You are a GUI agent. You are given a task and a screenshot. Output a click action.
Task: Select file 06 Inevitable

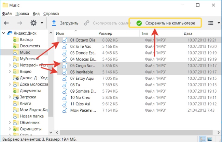[x=82, y=72]
